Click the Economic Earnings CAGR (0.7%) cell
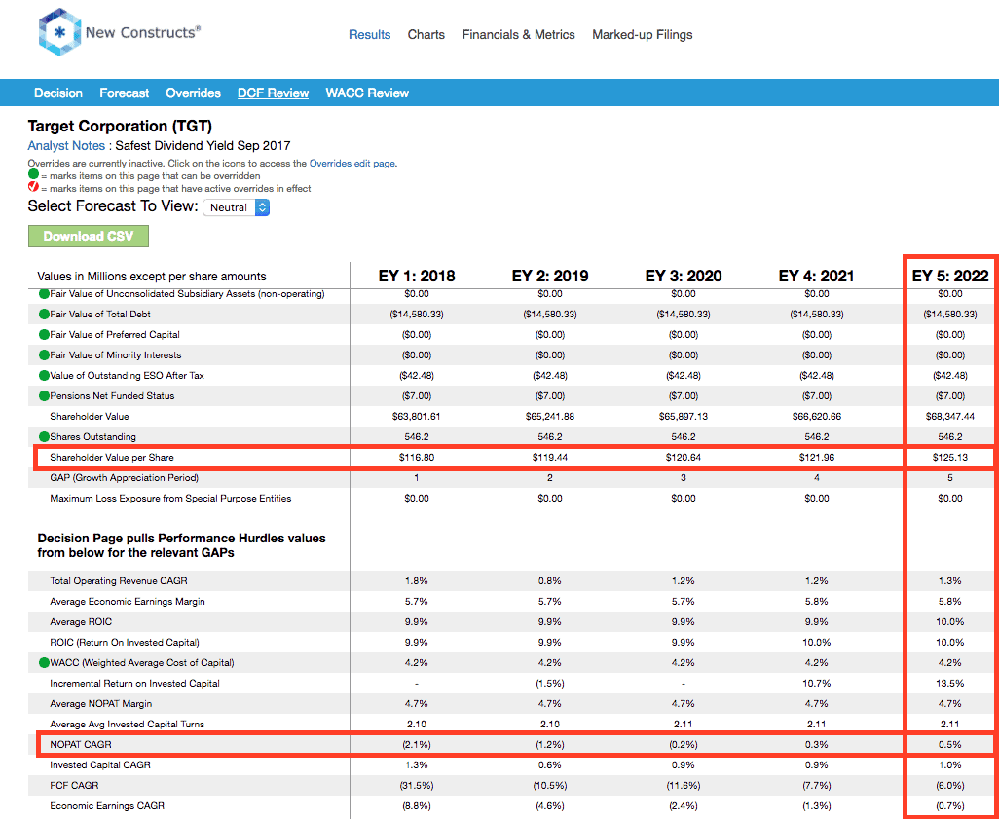Image resolution: width=999 pixels, height=819 pixels. coord(950,805)
